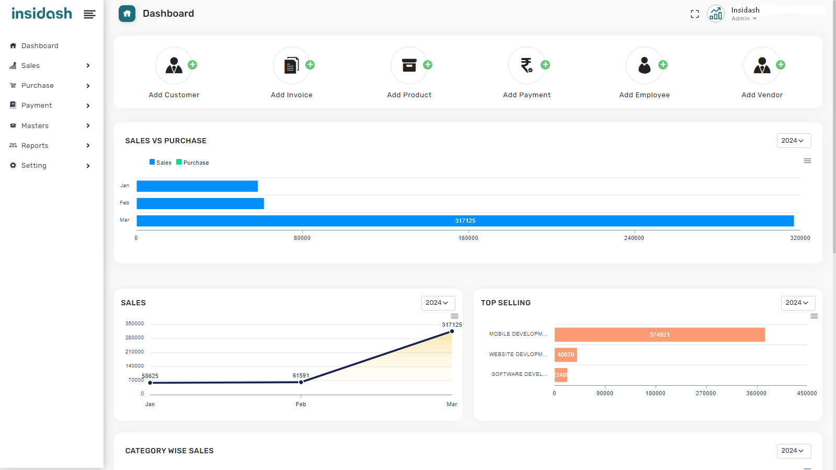Click the insidash logo

[x=42, y=13]
